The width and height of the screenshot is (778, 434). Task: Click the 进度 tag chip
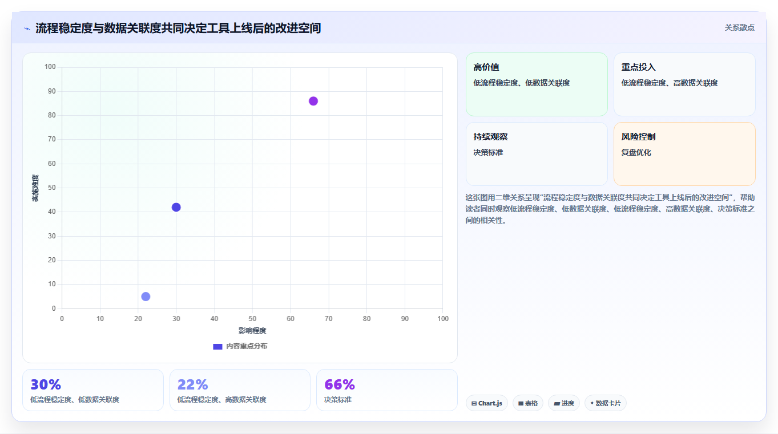[x=564, y=403]
